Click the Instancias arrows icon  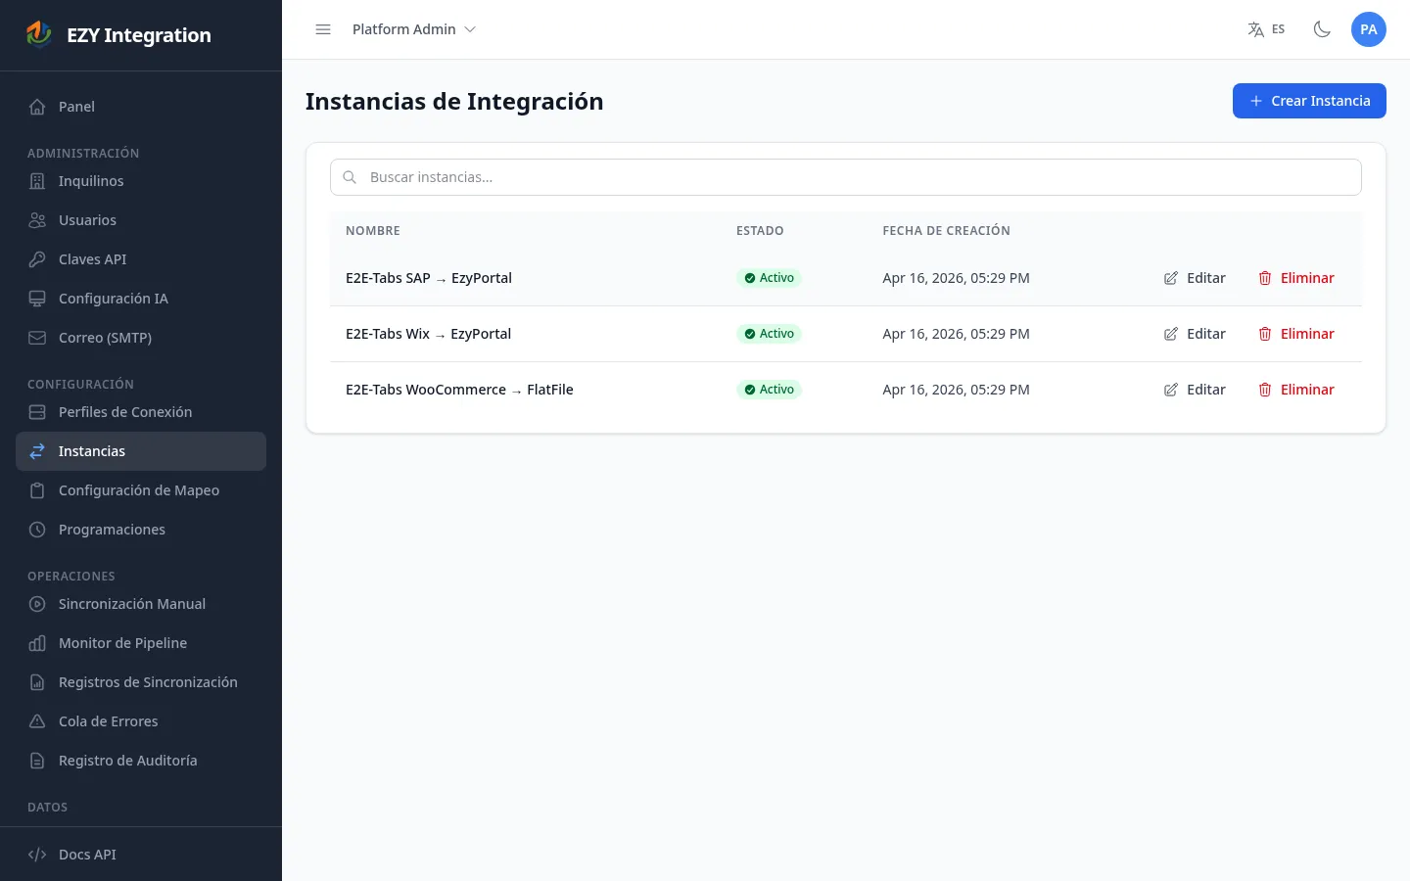point(37,451)
